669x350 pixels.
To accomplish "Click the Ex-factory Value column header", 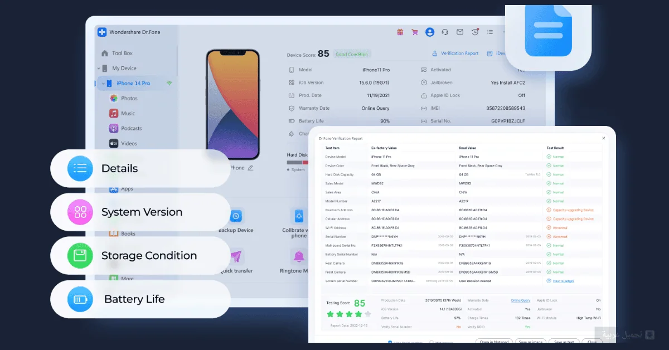I will 384,148.
